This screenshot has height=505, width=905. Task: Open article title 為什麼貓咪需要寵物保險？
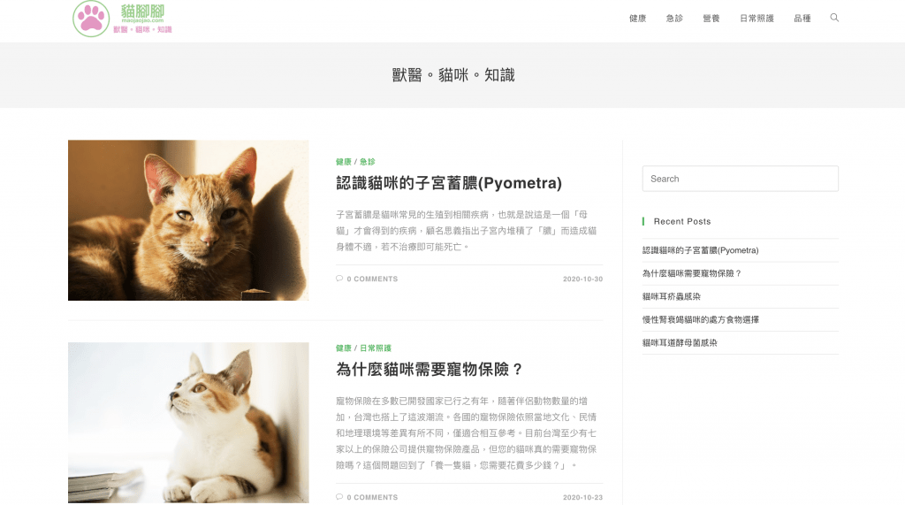430,369
